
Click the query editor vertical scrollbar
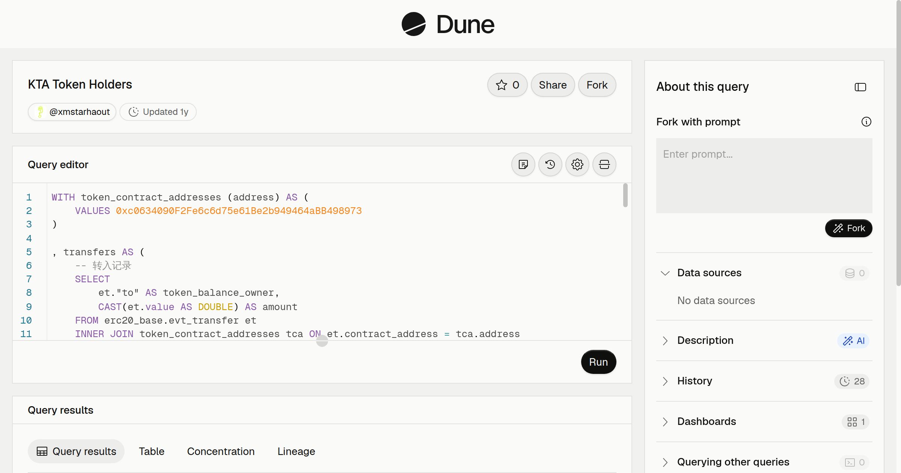click(625, 195)
